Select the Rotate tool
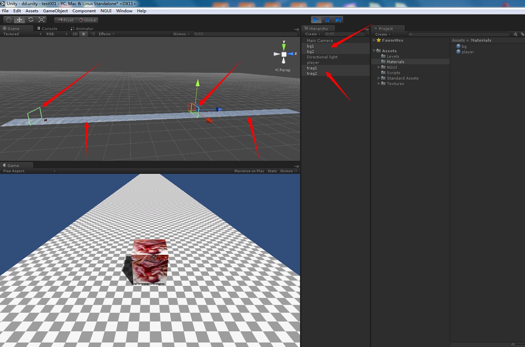Image resolution: width=525 pixels, height=347 pixels. pos(30,19)
